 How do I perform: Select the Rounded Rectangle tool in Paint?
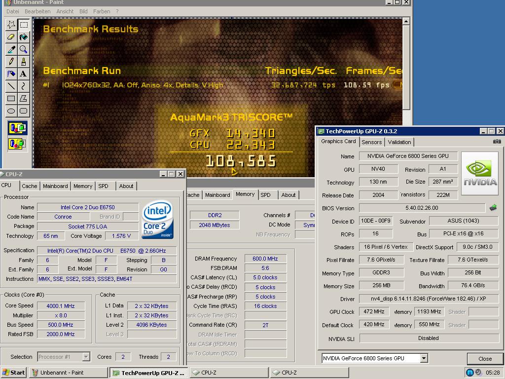point(24,111)
